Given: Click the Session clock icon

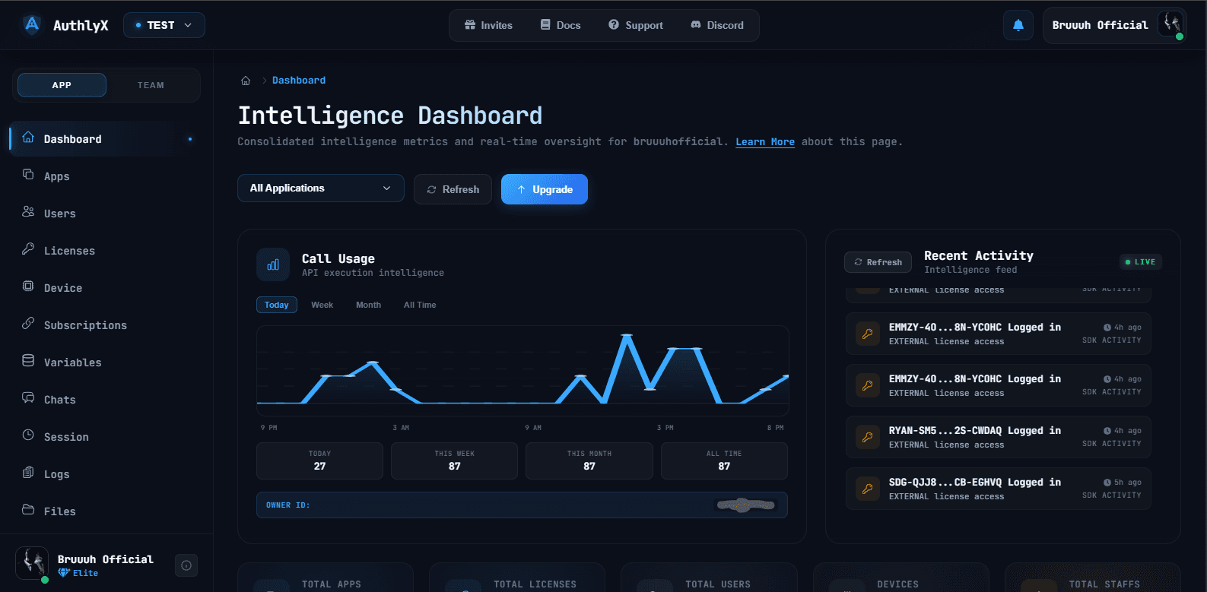Looking at the screenshot, I should tap(28, 435).
